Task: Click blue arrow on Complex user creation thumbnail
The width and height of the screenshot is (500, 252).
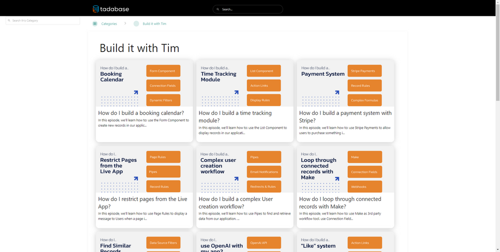Action: click(x=236, y=179)
